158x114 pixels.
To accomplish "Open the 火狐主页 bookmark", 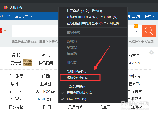I will 13,7.
